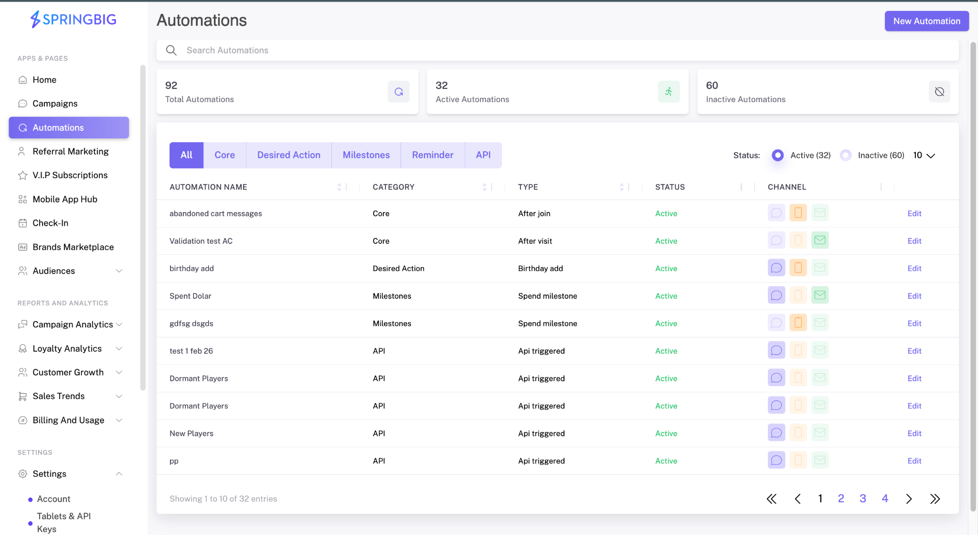
Task: Edit the birthday add automation
Action: coord(914,268)
